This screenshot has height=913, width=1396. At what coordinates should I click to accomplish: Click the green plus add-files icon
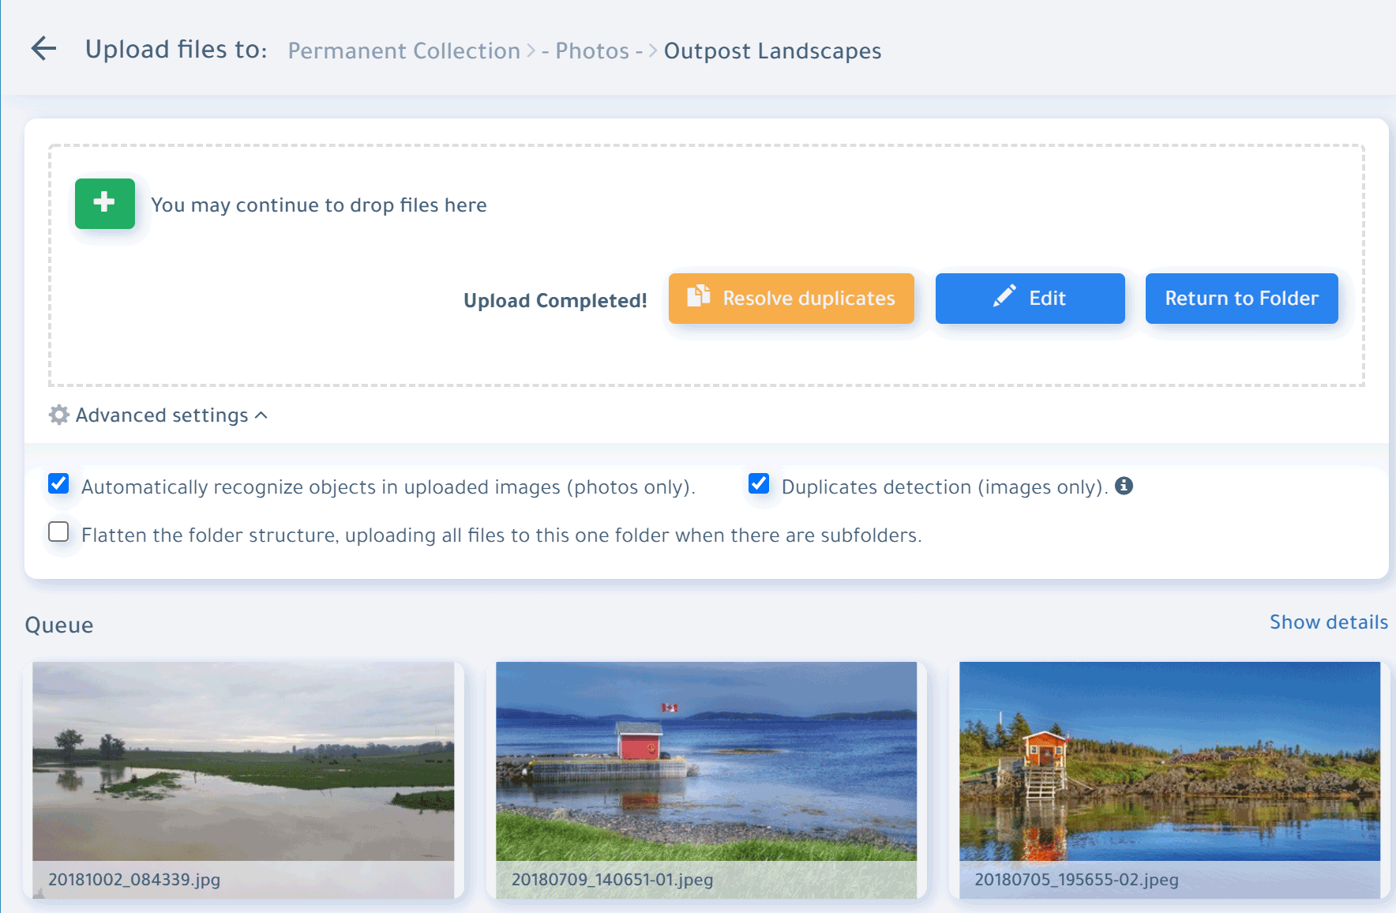point(105,203)
